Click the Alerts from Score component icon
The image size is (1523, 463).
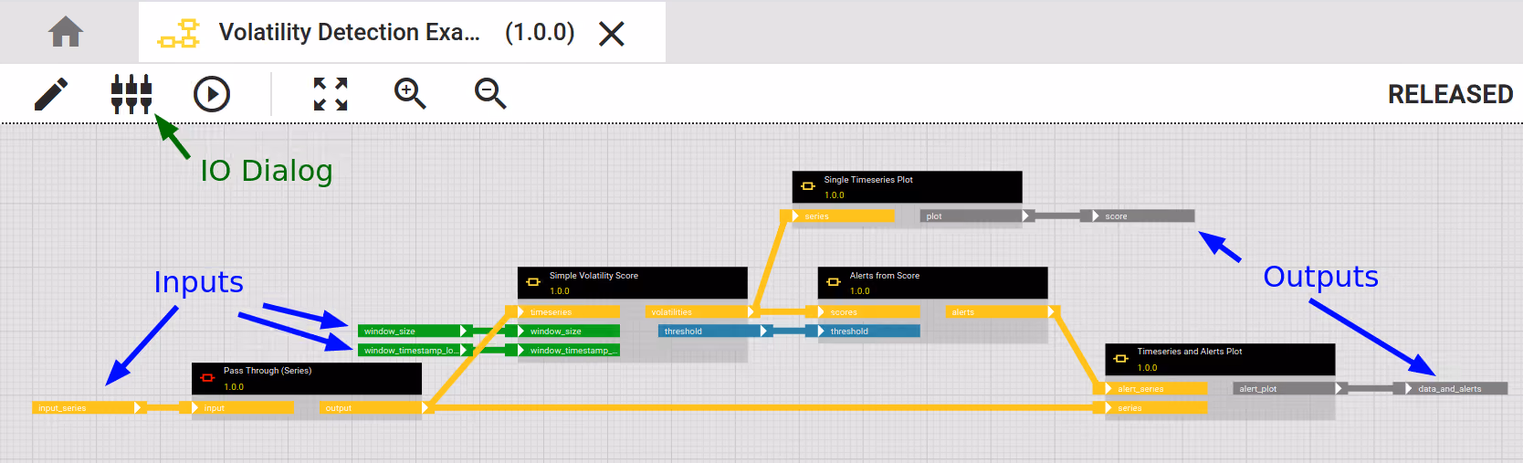(833, 282)
